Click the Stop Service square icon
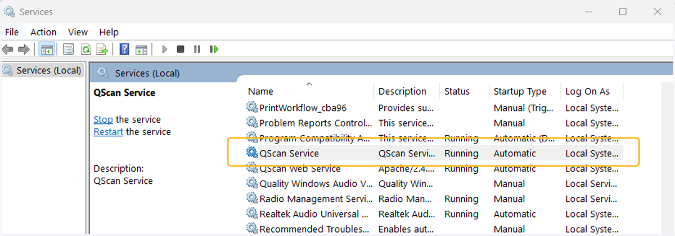Screen dimensions: 675x236 [181, 49]
